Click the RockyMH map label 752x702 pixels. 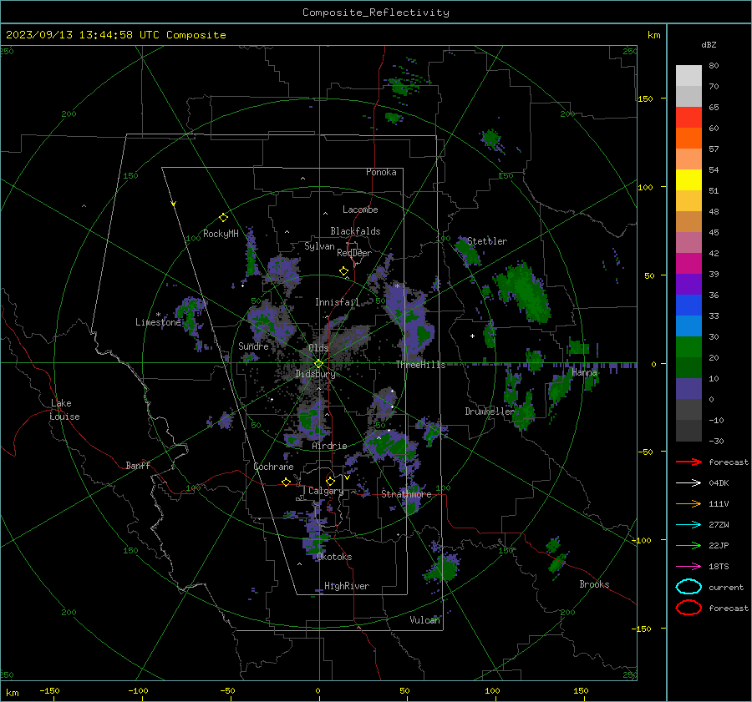(221, 234)
